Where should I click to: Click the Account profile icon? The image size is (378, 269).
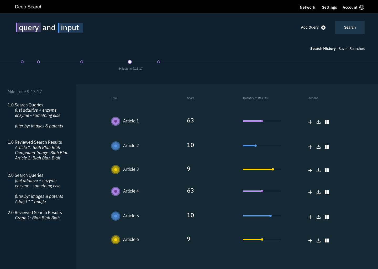pyautogui.click(x=362, y=7)
